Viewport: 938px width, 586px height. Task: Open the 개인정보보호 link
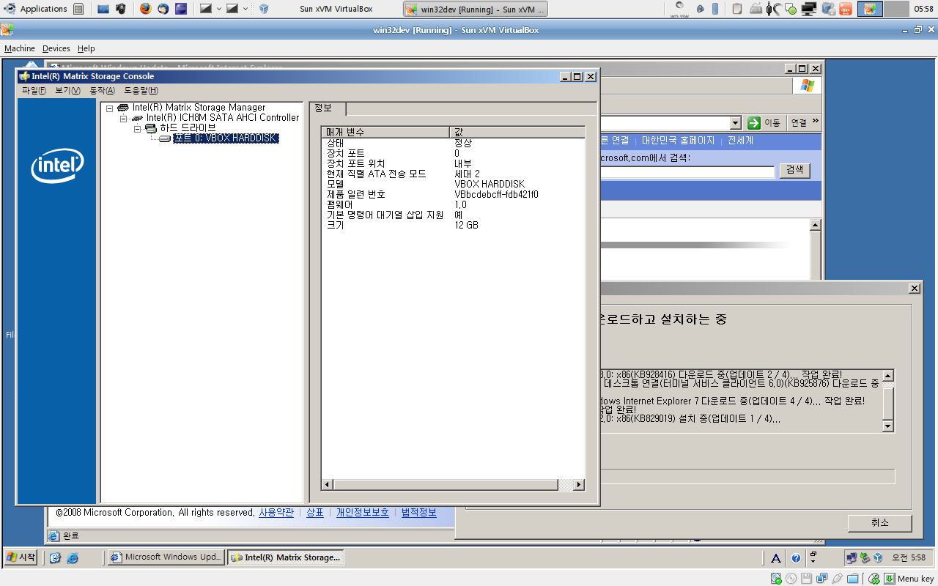(x=362, y=513)
